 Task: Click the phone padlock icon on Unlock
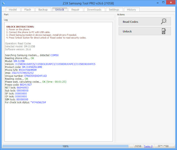point(164,31)
